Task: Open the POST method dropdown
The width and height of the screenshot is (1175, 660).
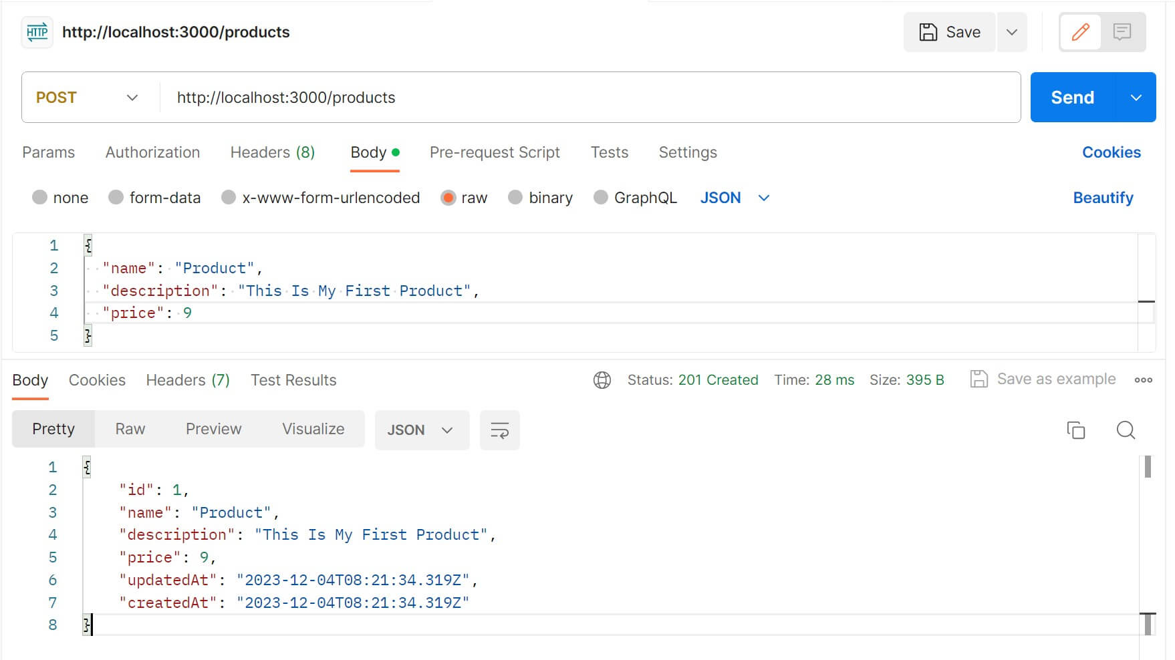Action: click(87, 97)
